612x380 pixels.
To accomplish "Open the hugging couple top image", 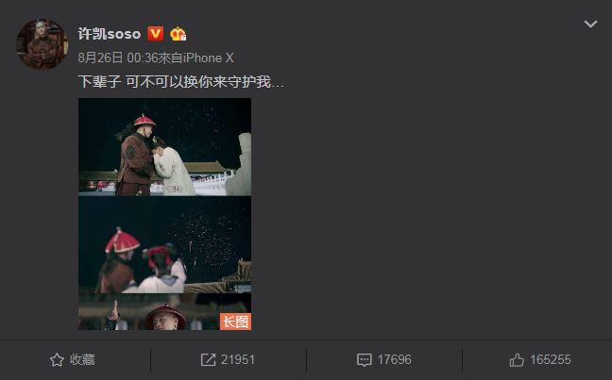I will (164, 147).
